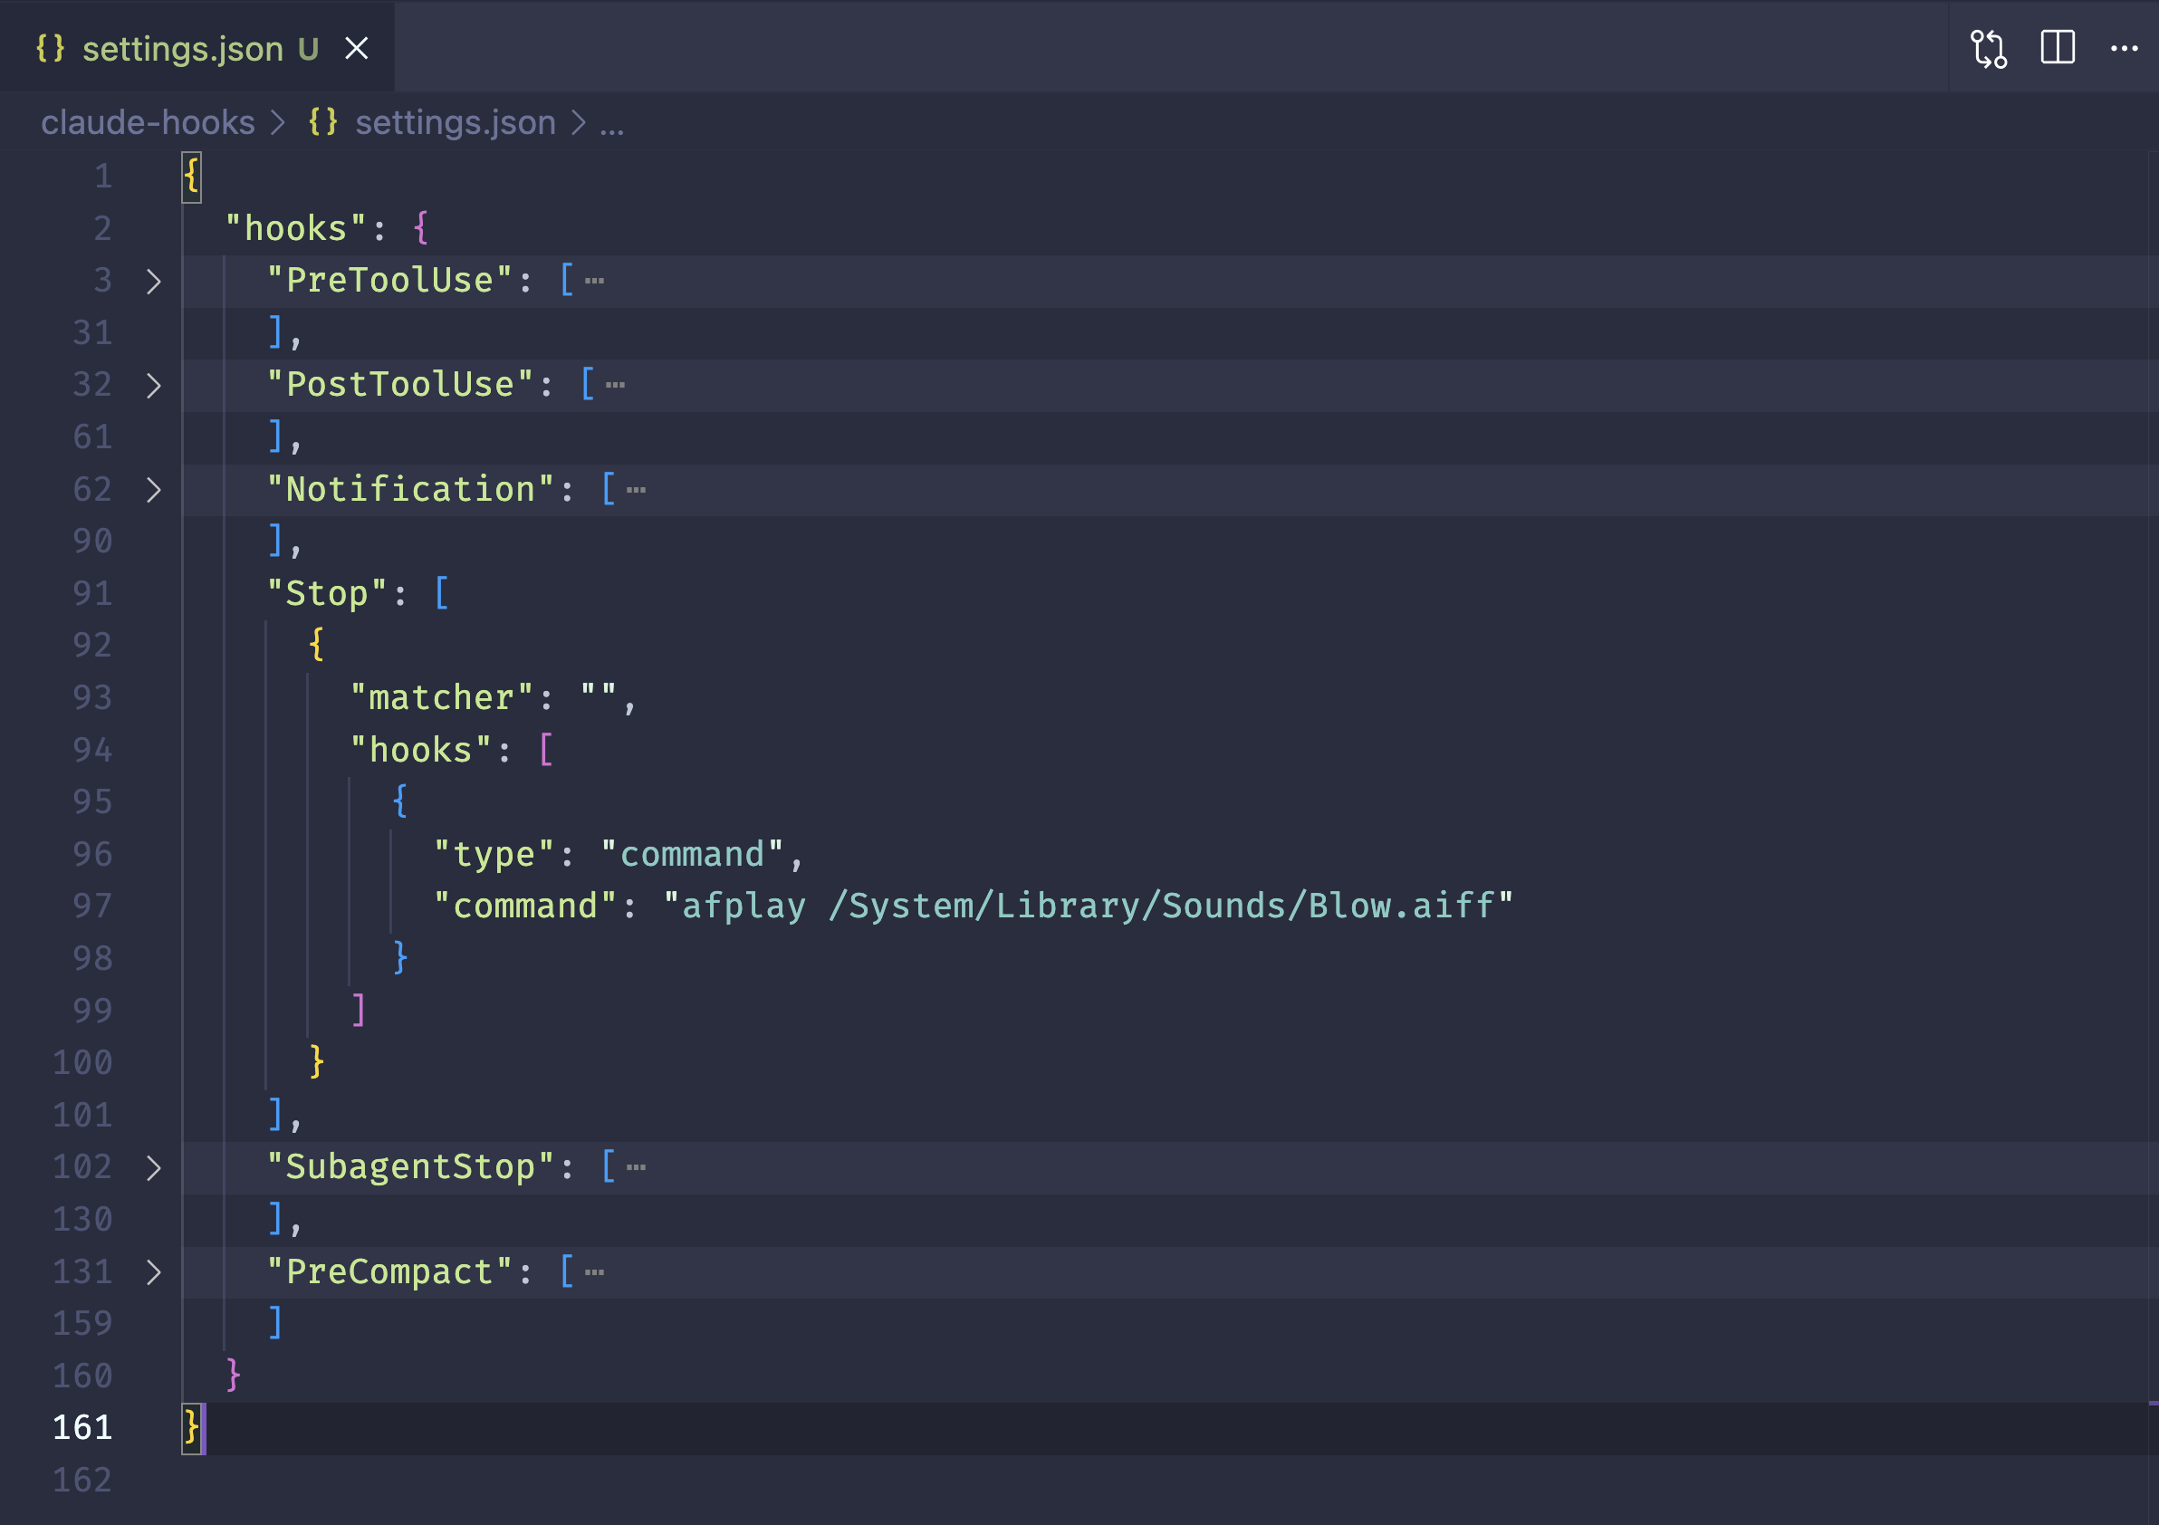
Task: Expand the SubagentStop fold chevron
Action: click(x=153, y=1167)
